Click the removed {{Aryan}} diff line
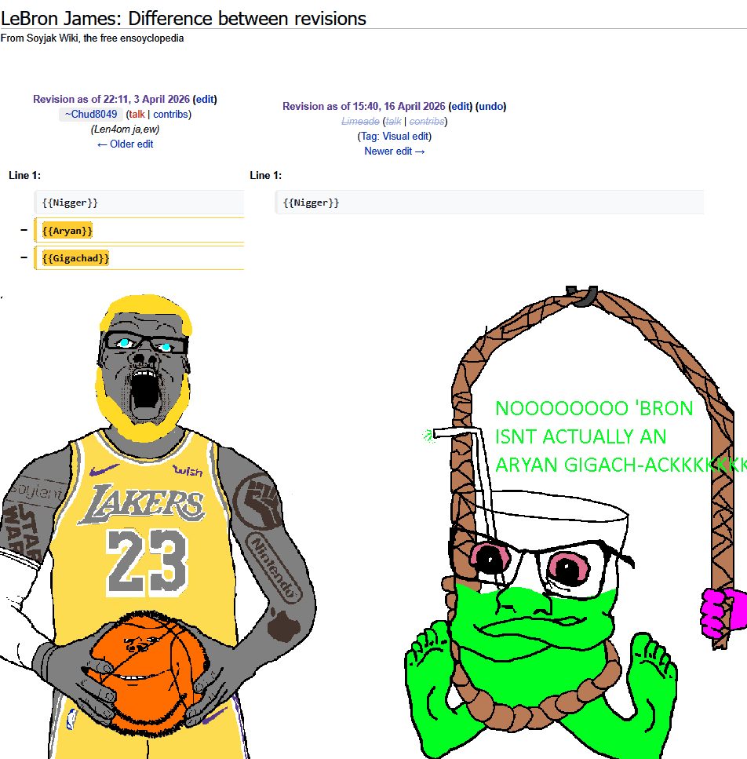This screenshot has height=759, width=747. pos(140,231)
